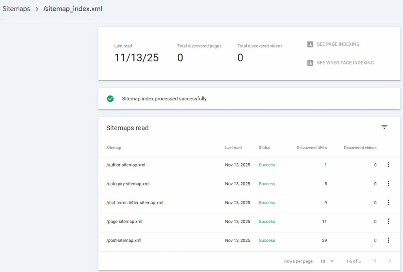Click the bar chart icon beside See Page Indexing
Image resolution: width=403 pixels, height=272 pixels.
coord(310,44)
